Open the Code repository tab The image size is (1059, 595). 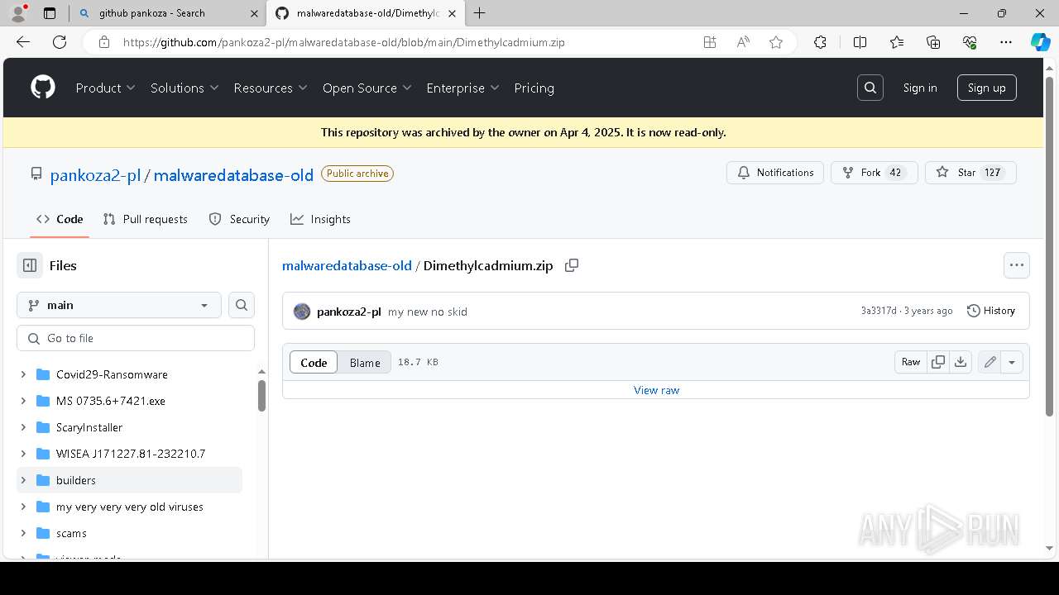(x=60, y=219)
